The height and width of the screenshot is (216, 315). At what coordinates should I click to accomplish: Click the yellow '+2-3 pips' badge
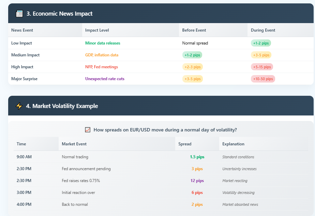[x=192, y=67]
